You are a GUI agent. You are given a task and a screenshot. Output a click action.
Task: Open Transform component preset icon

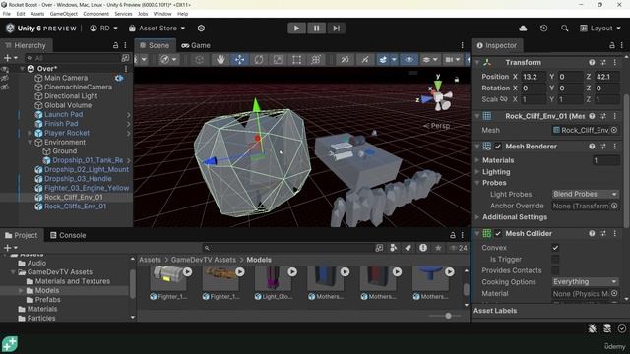pos(603,63)
